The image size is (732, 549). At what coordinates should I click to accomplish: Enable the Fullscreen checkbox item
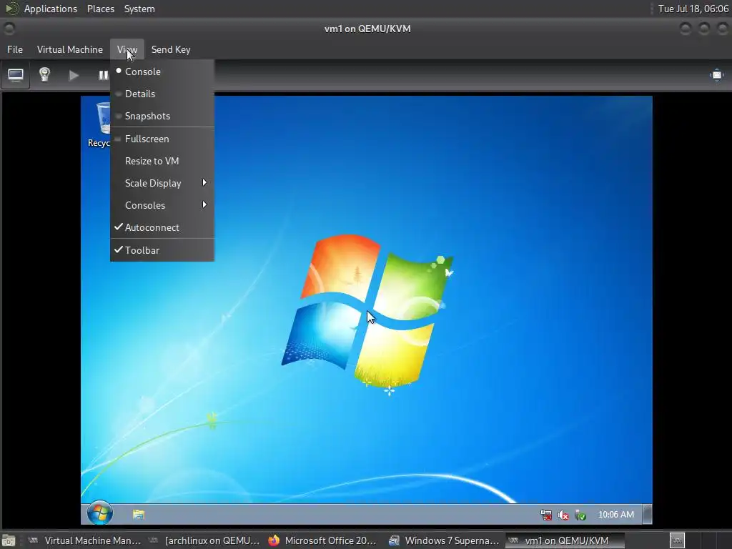click(x=162, y=139)
